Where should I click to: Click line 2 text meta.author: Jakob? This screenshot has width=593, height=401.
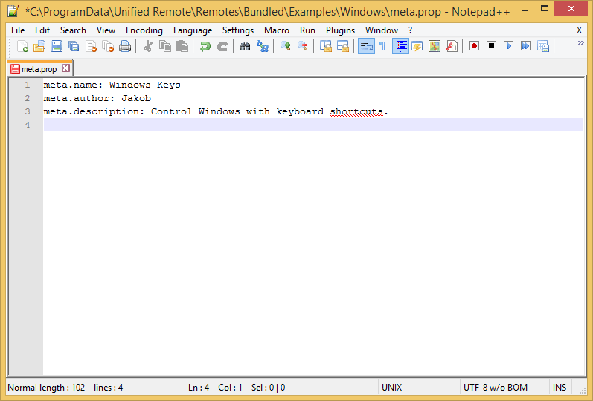point(97,98)
